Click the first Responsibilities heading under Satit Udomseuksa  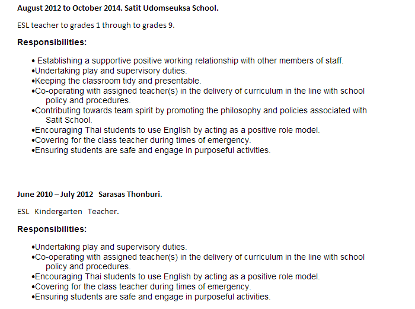52,42
